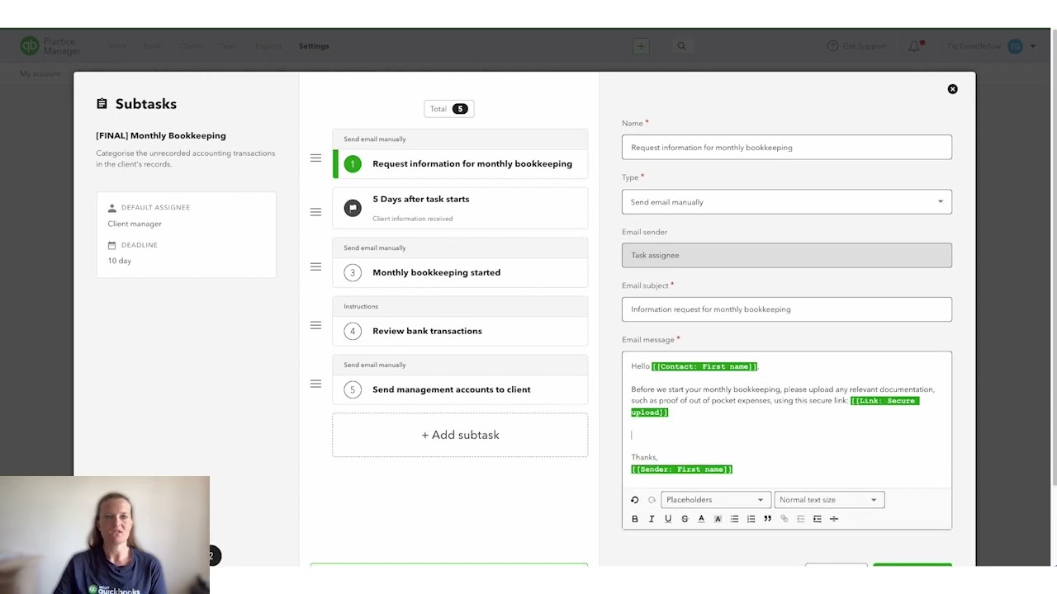Click the Default assignee person icon
Image resolution: width=1057 pixels, height=594 pixels.
pyautogui.click(x=112, y=208)
